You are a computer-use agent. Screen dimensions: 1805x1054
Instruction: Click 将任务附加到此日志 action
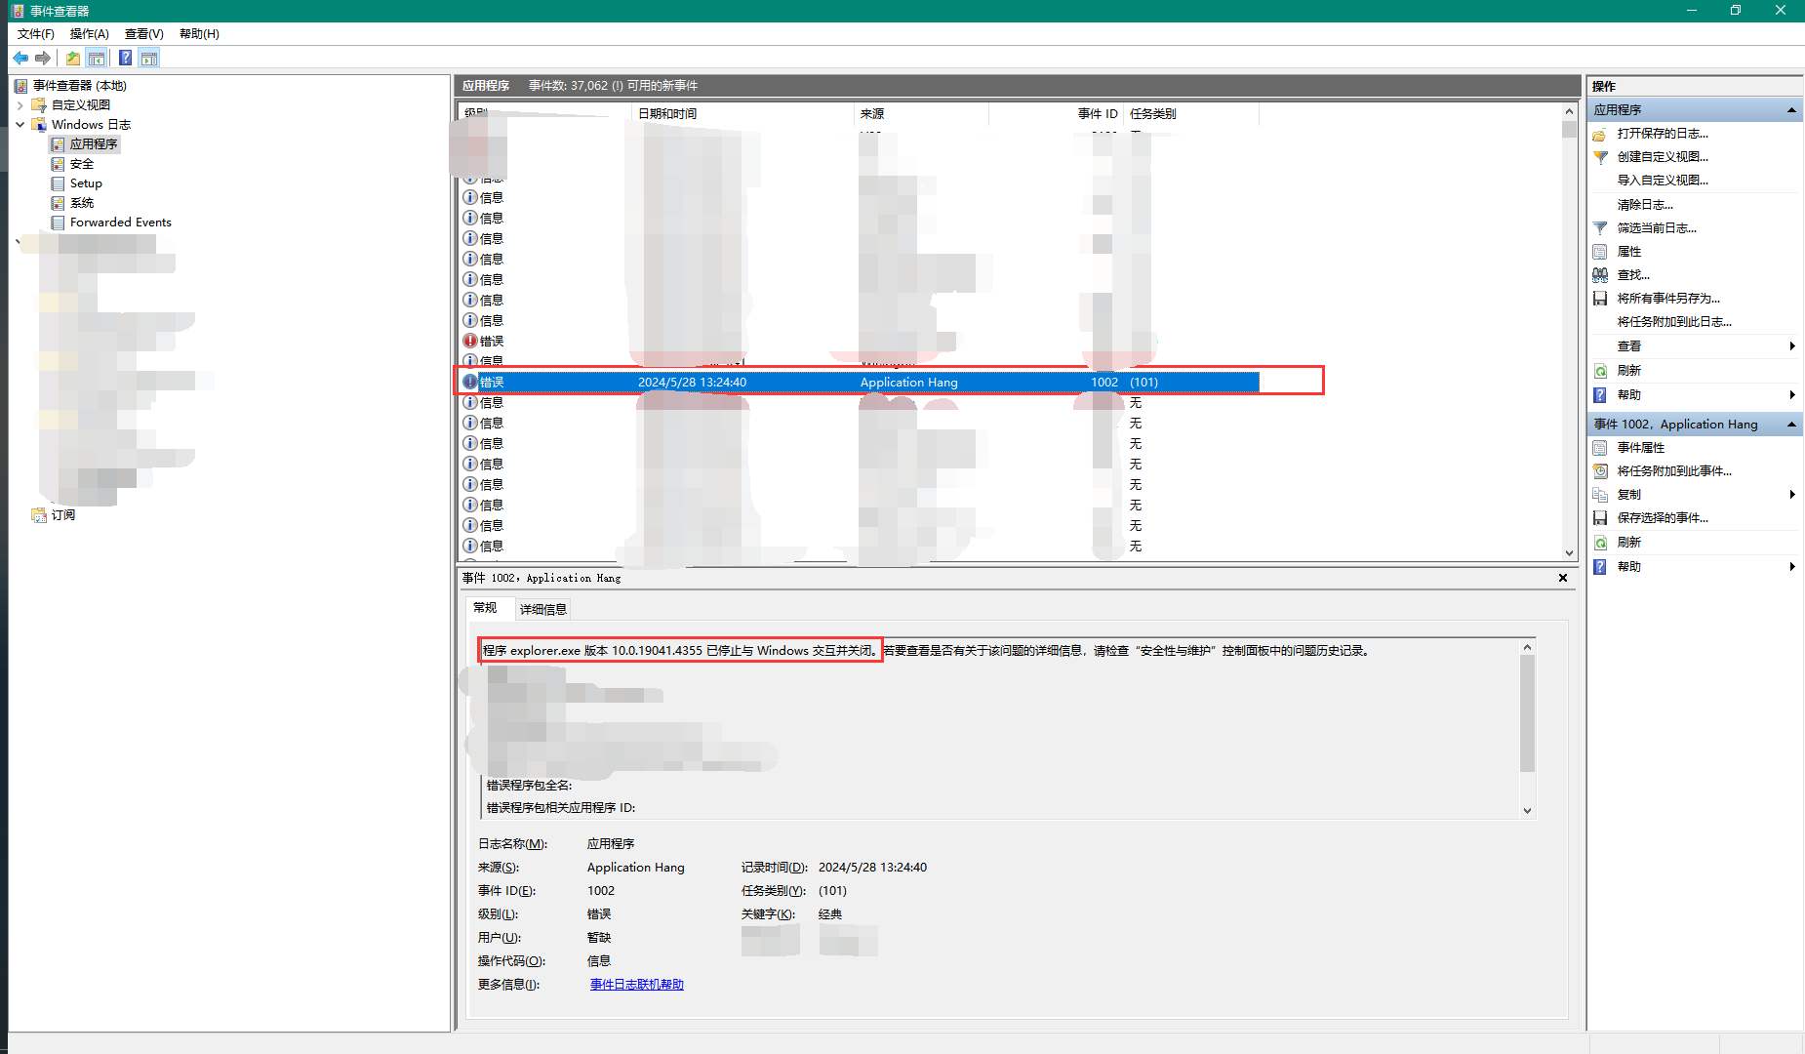coord(1674,322)
